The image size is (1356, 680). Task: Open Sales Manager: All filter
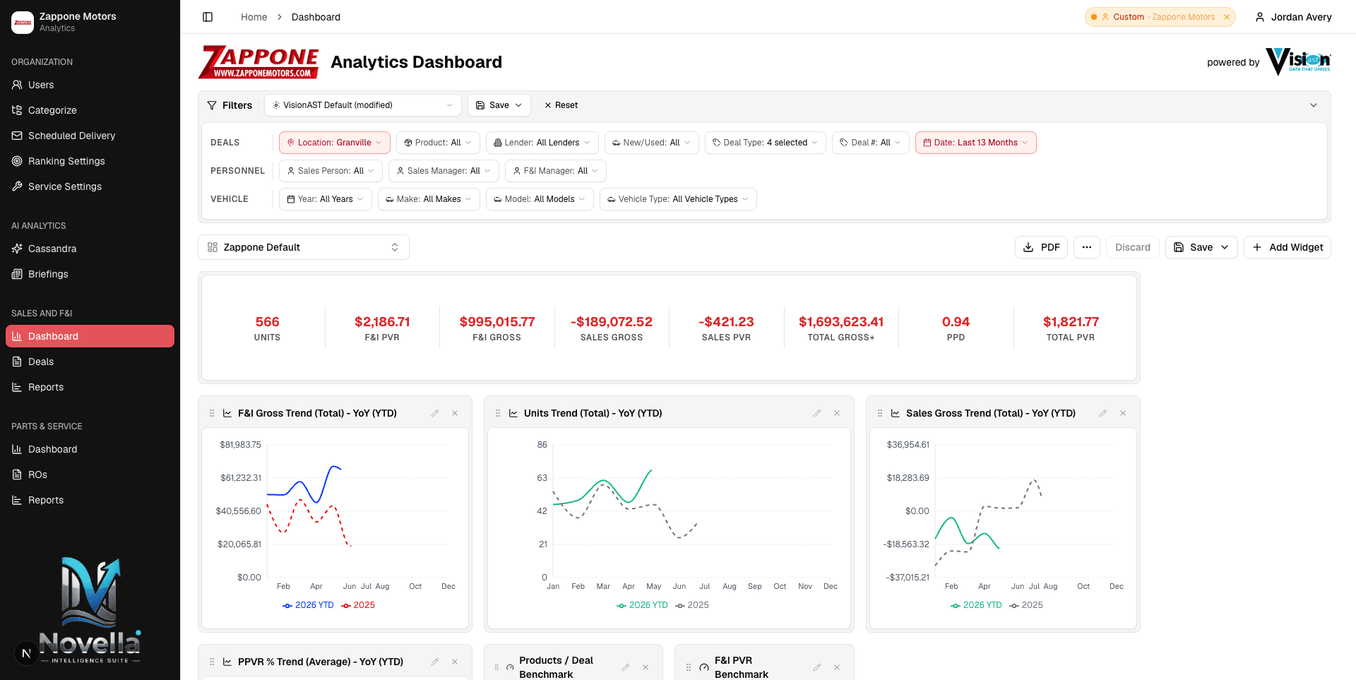tap(444, 171)
